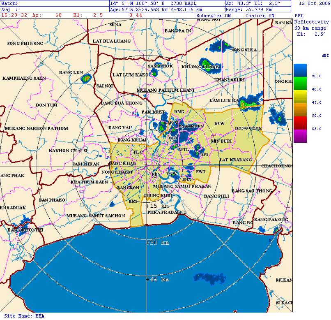This screenshot has width=331, height=320.
Task: Click the rain echo near Bang Len
Action: (86, 78)
